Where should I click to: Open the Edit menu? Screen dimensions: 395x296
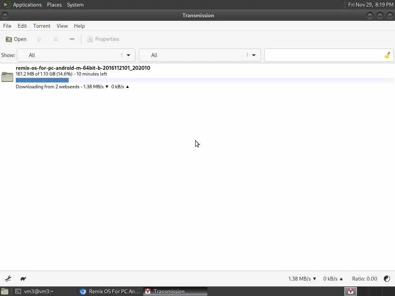(22, 26)
